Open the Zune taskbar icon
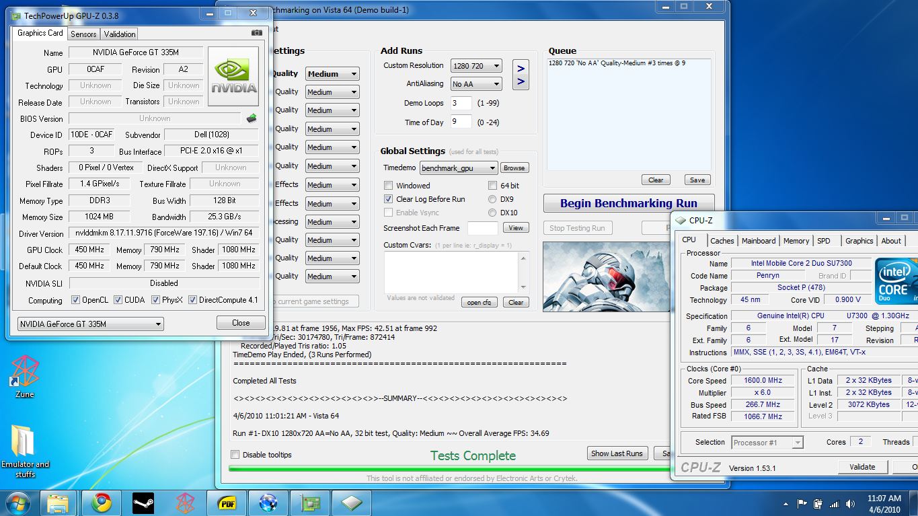The height and width of the screenshot is (516, 918). coord(185,503)
